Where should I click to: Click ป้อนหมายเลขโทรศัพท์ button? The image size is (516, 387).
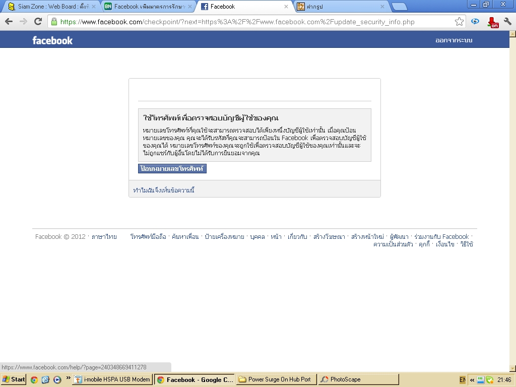[172, 168]
